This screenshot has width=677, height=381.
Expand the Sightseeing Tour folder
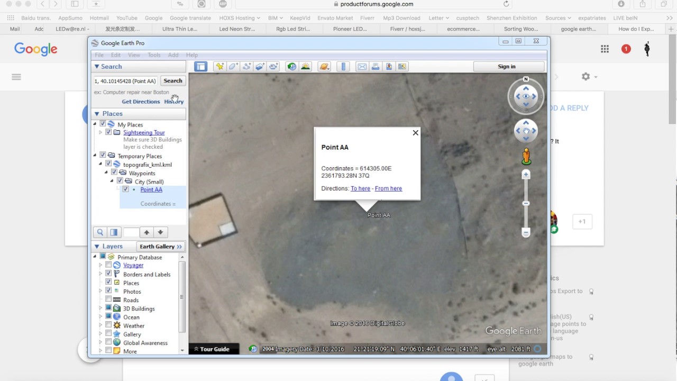pos(100,132)
